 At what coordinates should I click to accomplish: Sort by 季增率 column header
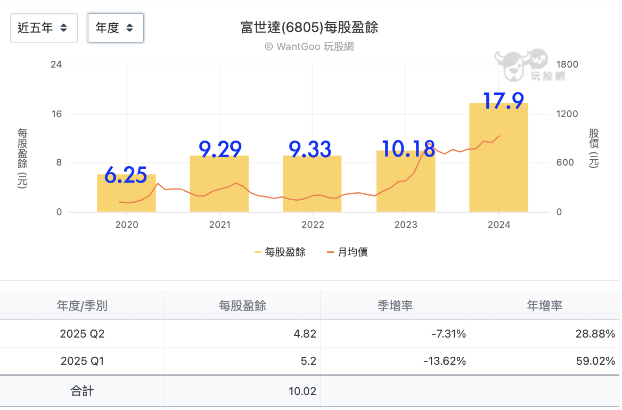(x=395, y=306)
